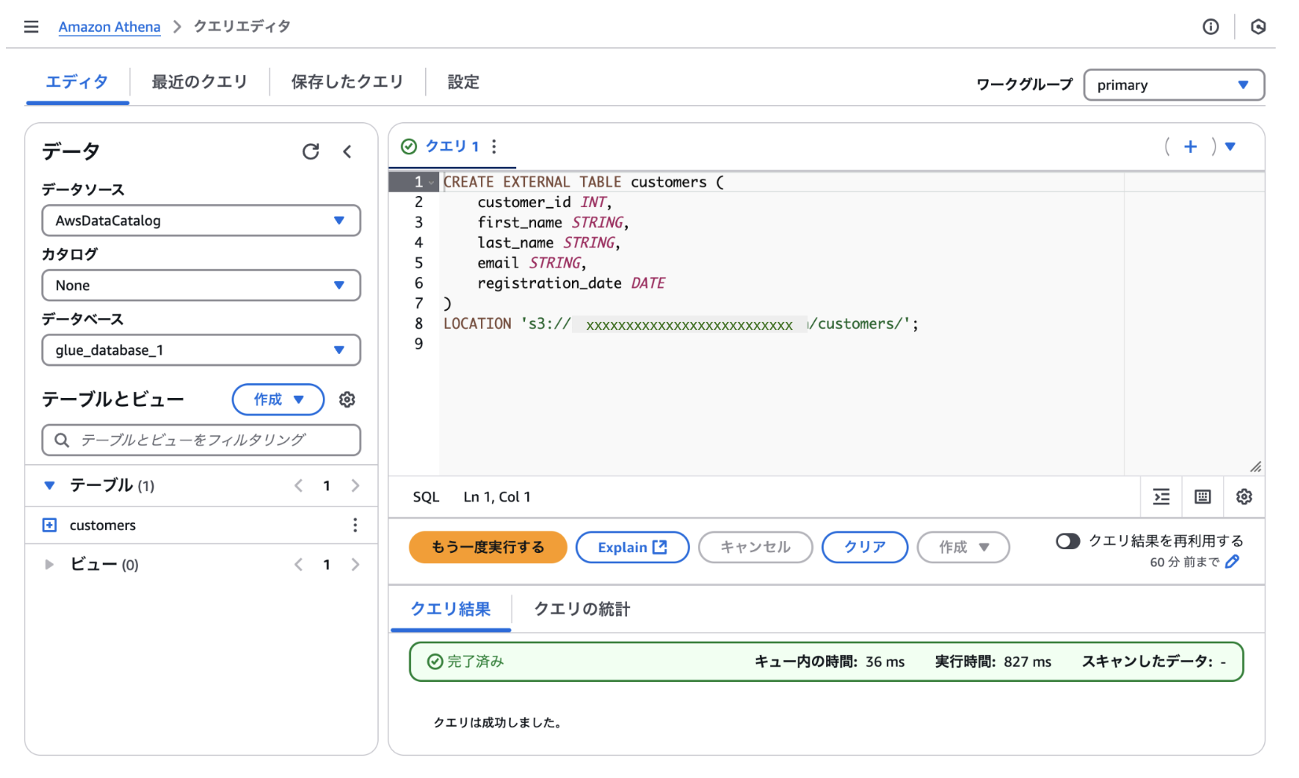Edit the query result reuse time
The image size is (1299, 778).
(1232, 562)
